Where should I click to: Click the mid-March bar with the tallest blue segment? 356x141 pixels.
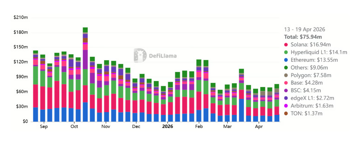(x=241, y=95)
